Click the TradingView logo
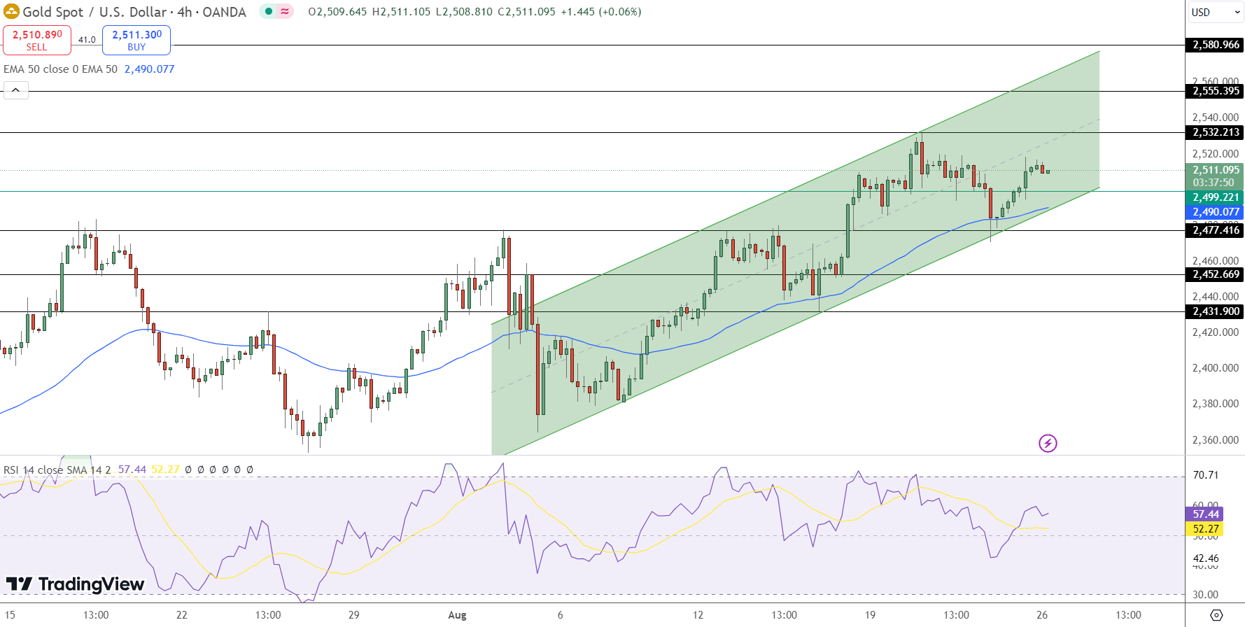 (x=76, y=584)
